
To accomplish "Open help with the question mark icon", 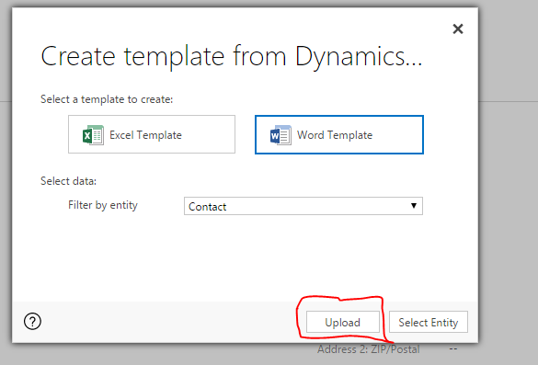I will pos(32,322).
